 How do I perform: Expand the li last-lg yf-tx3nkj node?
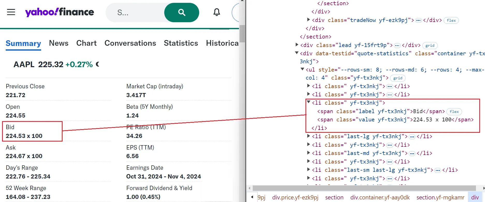point(308,136)
